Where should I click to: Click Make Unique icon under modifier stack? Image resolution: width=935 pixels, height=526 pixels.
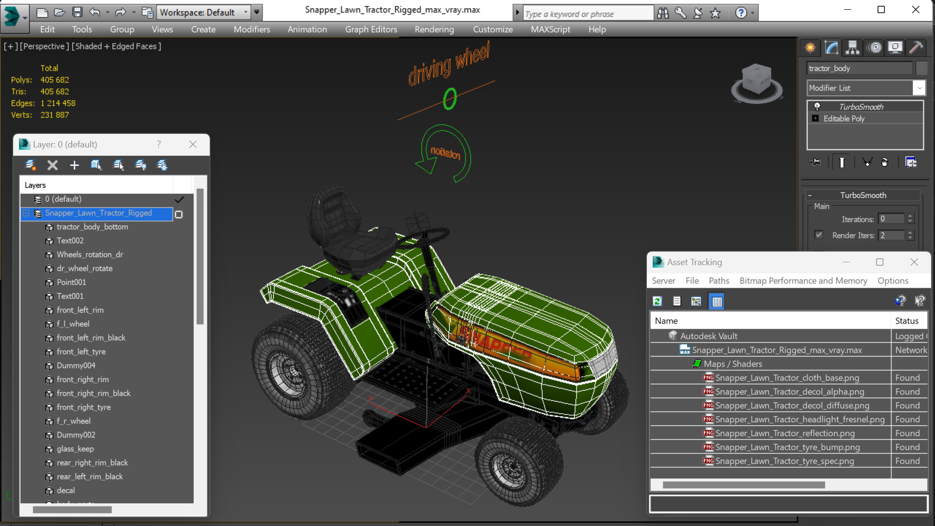[x=867, y=162]
